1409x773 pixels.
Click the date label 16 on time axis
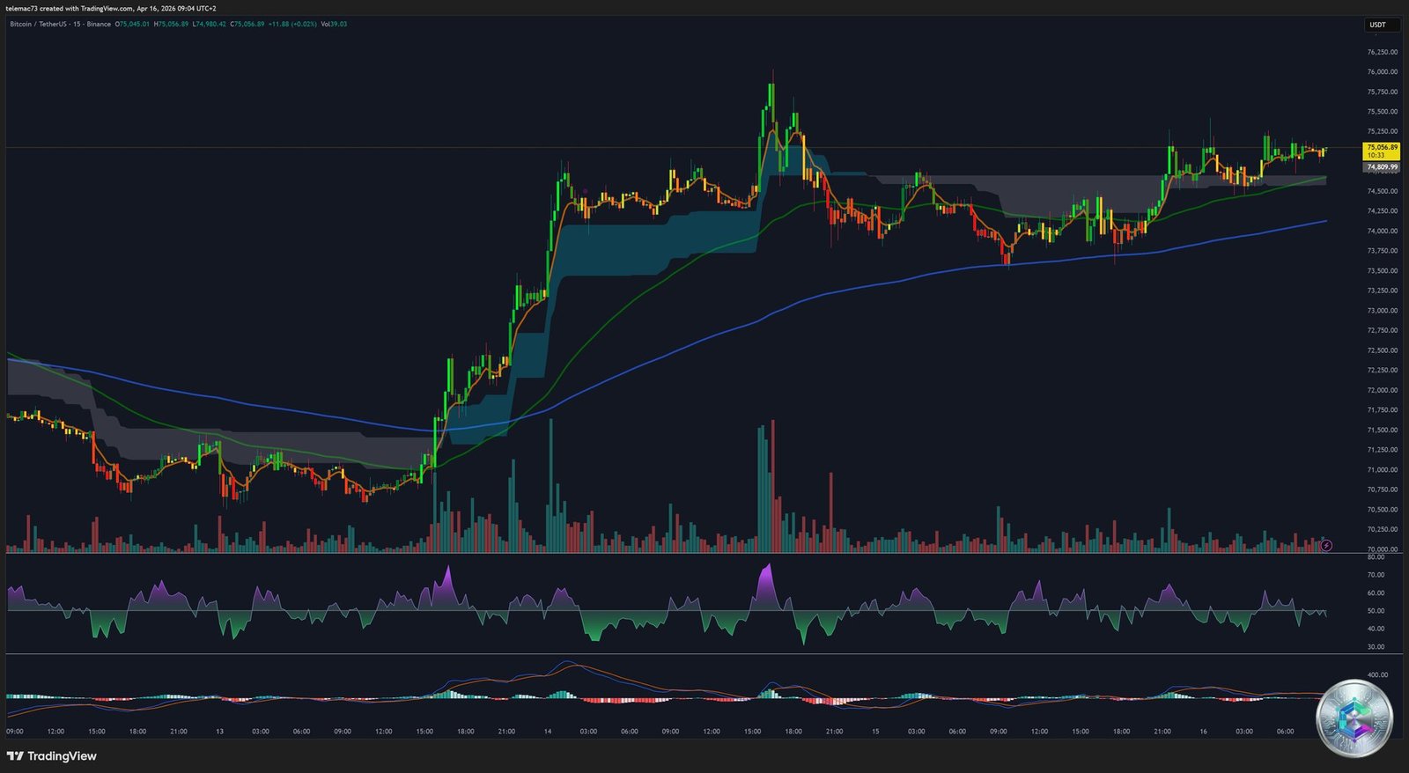[x=1203, y=732]
